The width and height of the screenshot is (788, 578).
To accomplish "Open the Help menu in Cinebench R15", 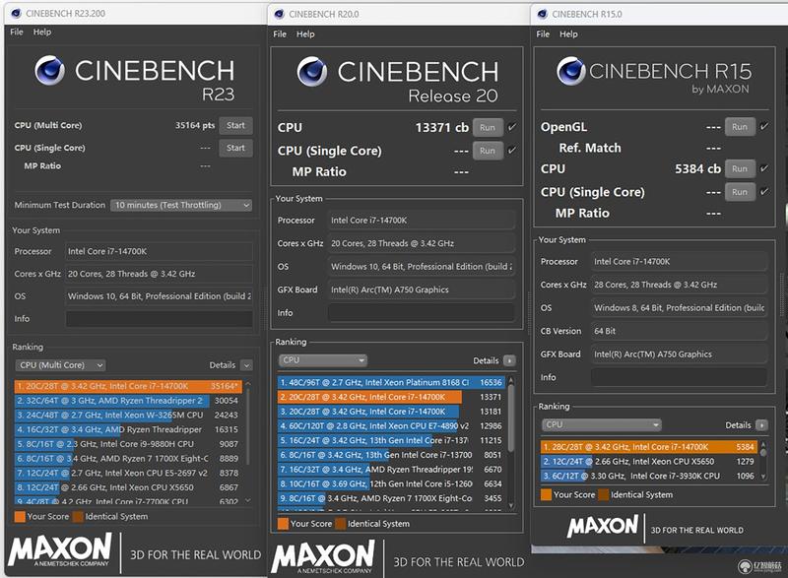I will click(x=568, y=34).
